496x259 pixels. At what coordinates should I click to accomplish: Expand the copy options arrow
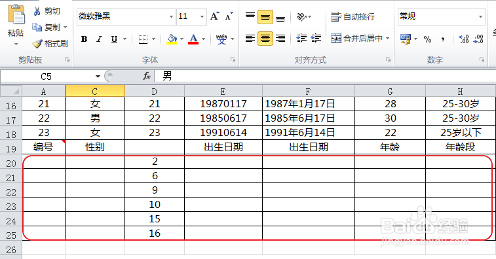[65, 27]
